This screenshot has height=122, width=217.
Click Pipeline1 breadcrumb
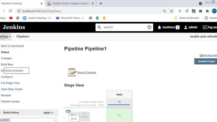pyautogui.click(x=23, y=37)
